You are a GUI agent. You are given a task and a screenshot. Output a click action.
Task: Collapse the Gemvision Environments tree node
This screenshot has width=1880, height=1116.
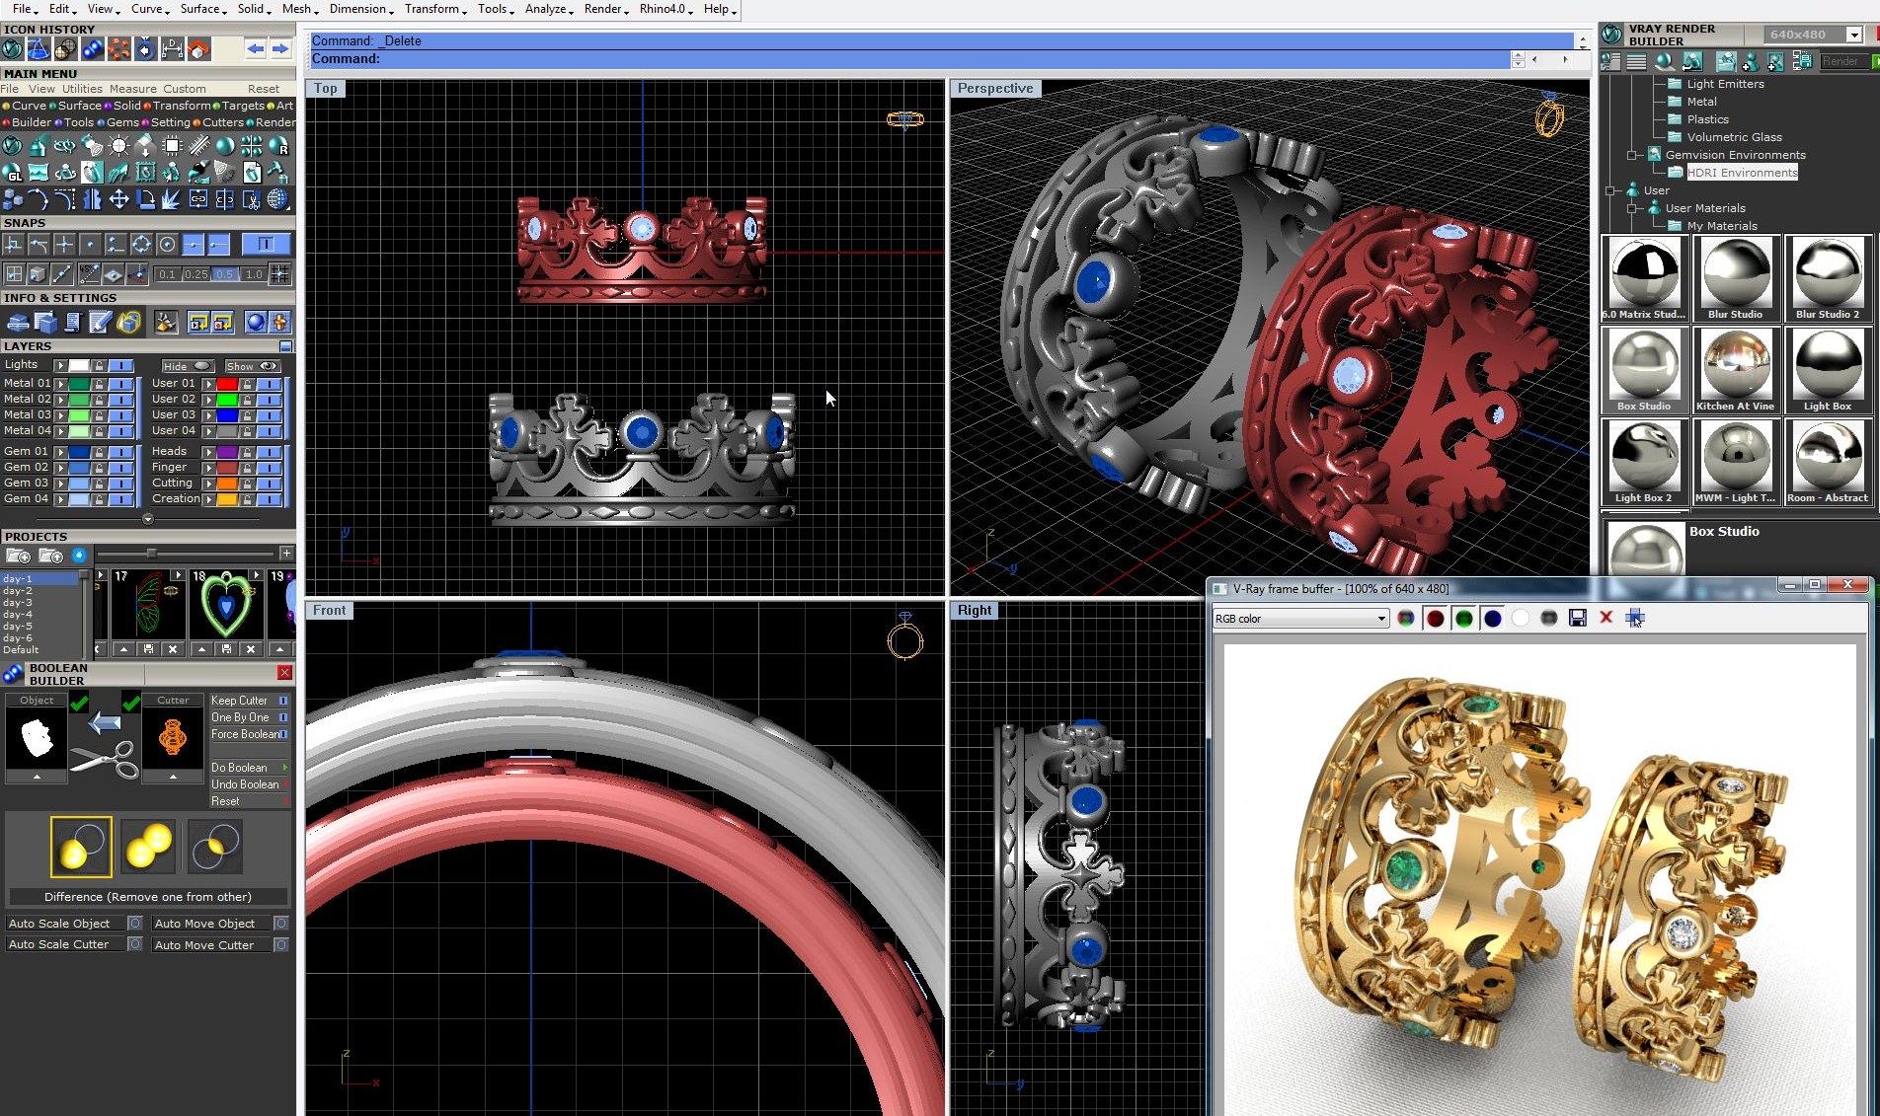click(x=1631, y=155)
